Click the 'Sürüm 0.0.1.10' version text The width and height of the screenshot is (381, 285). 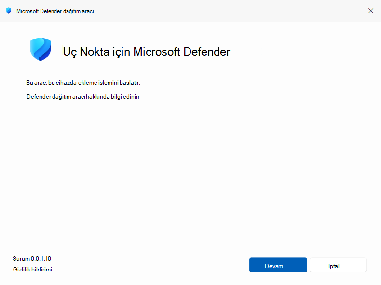[32, 259]
